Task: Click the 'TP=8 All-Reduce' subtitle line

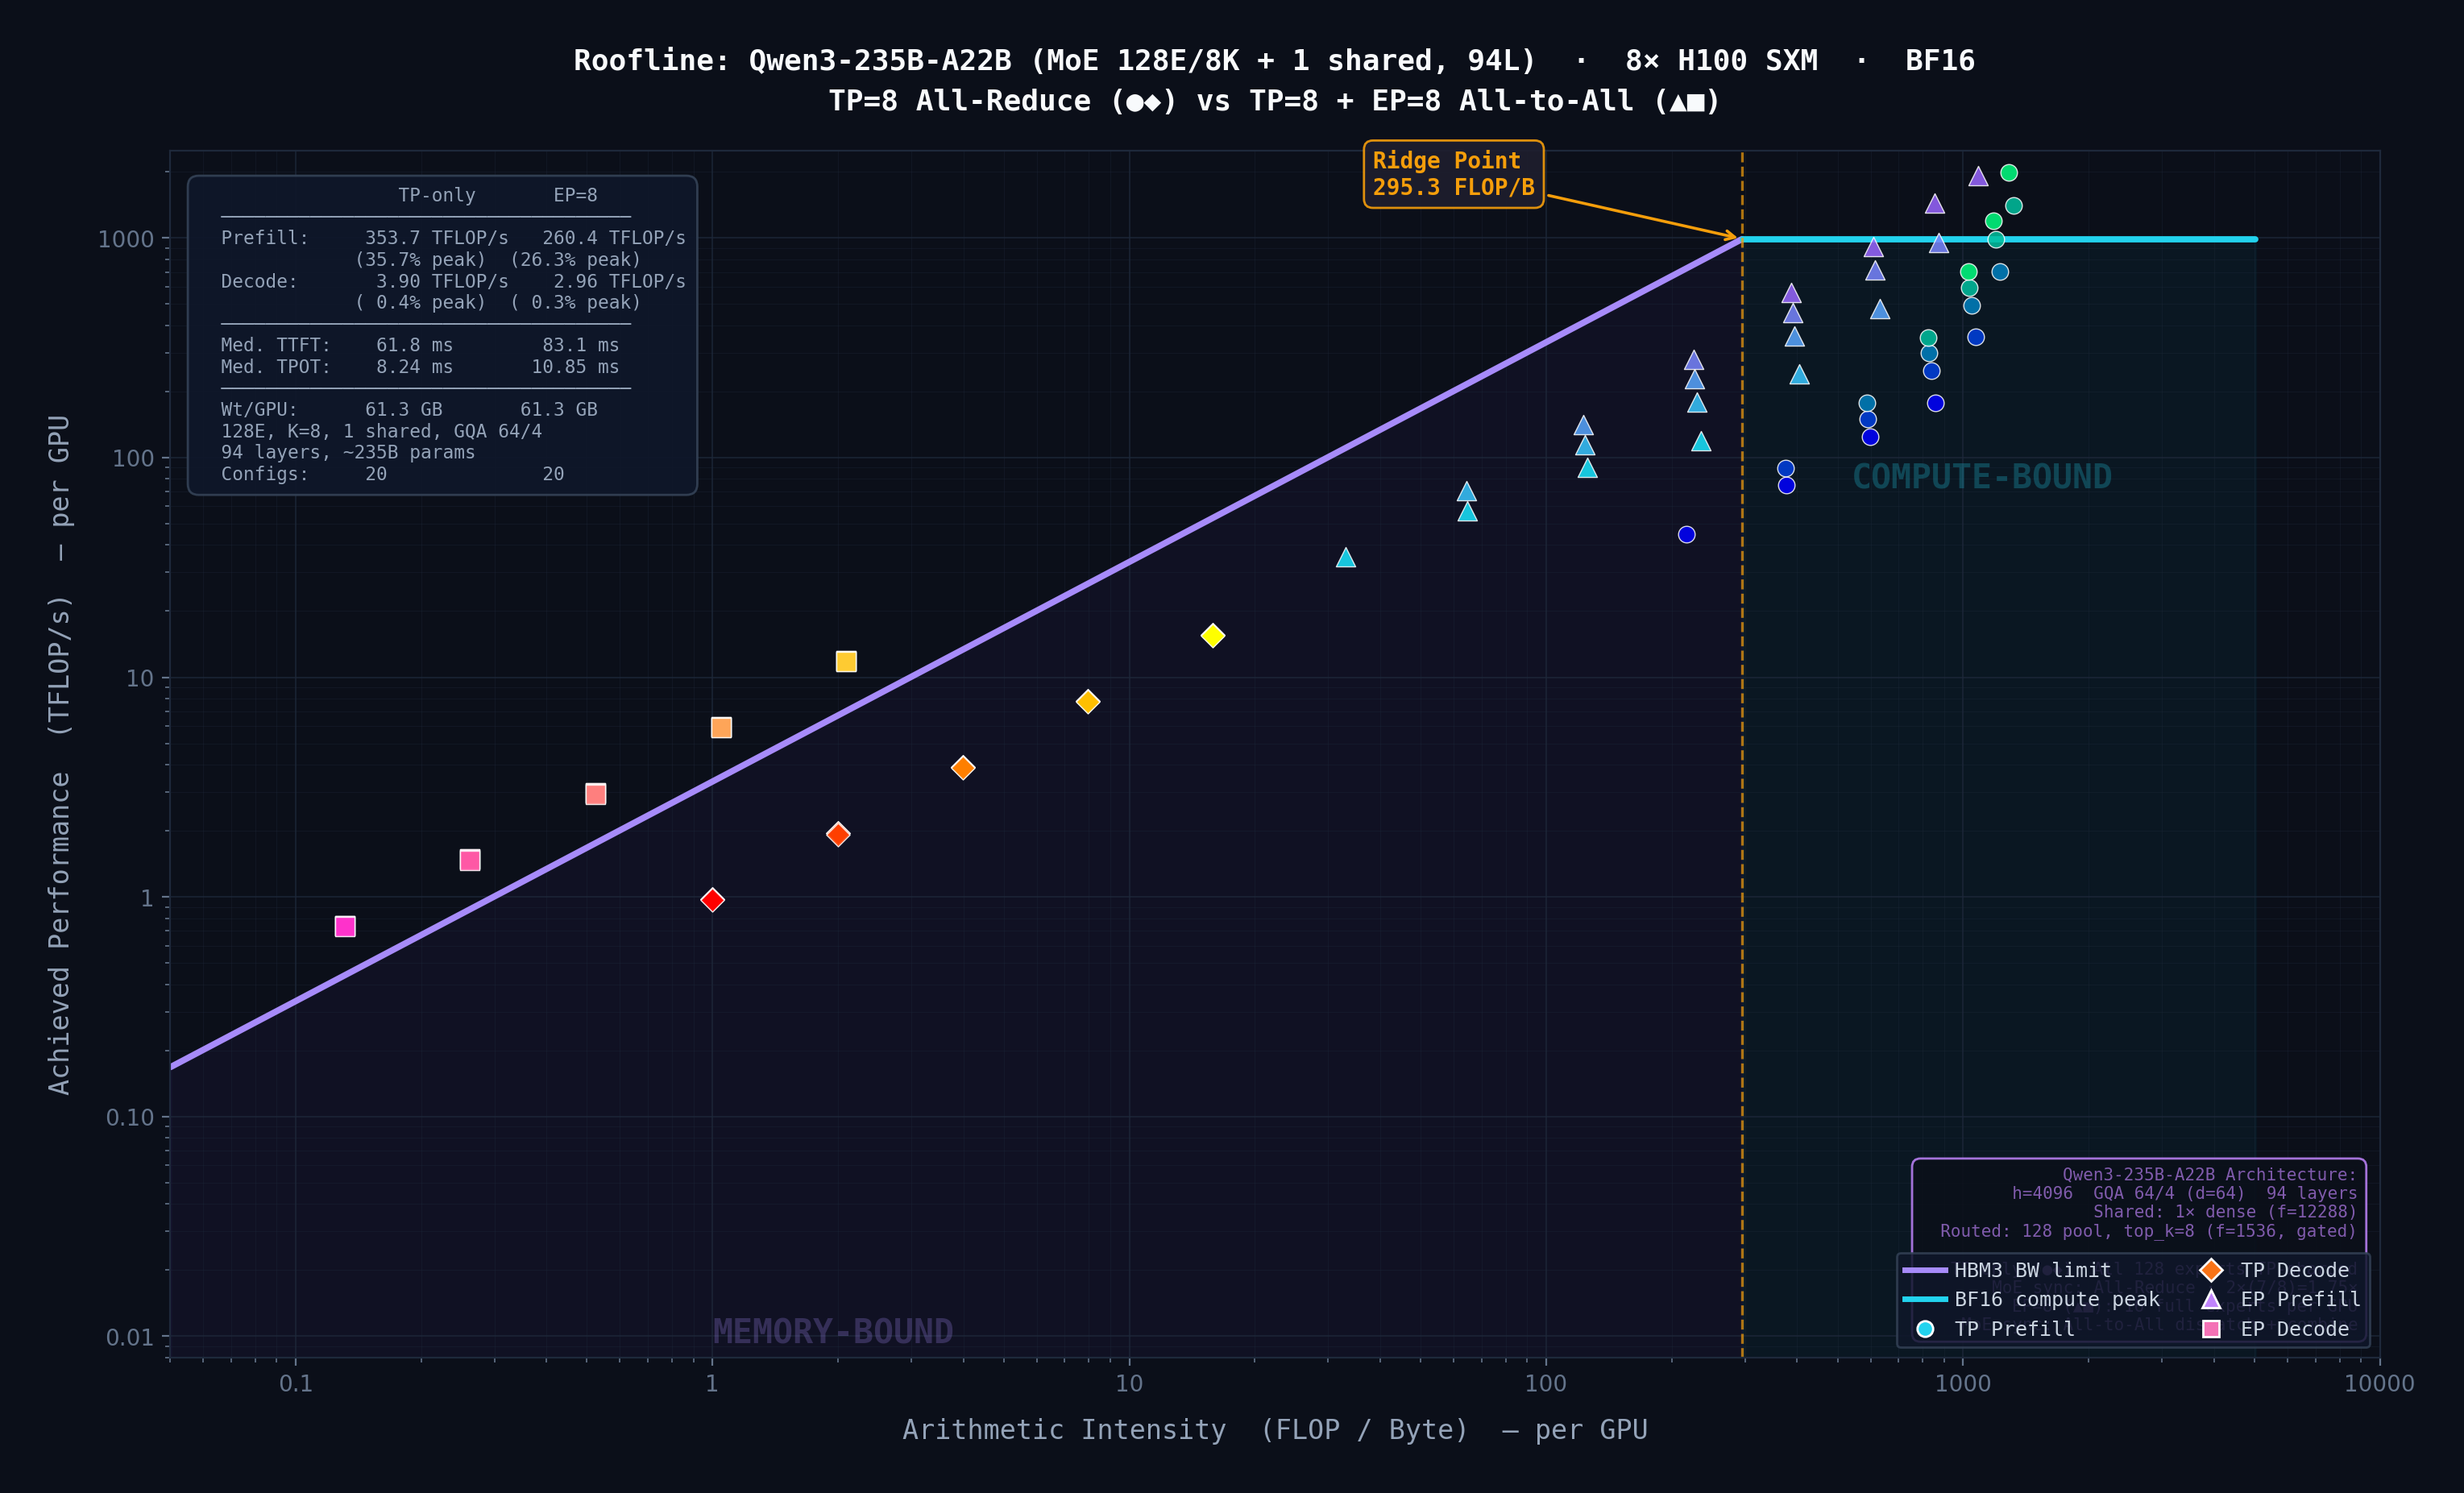Action: click(1274, 101)
